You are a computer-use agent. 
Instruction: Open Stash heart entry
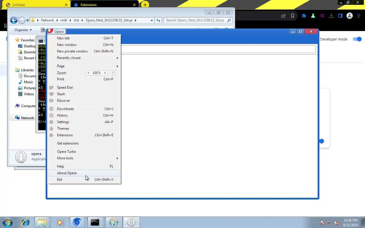(84, 94)
